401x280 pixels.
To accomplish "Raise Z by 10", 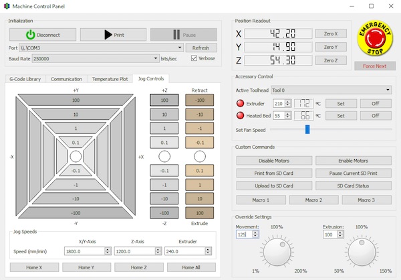I will pyautogui.click(x=164, y=115).
